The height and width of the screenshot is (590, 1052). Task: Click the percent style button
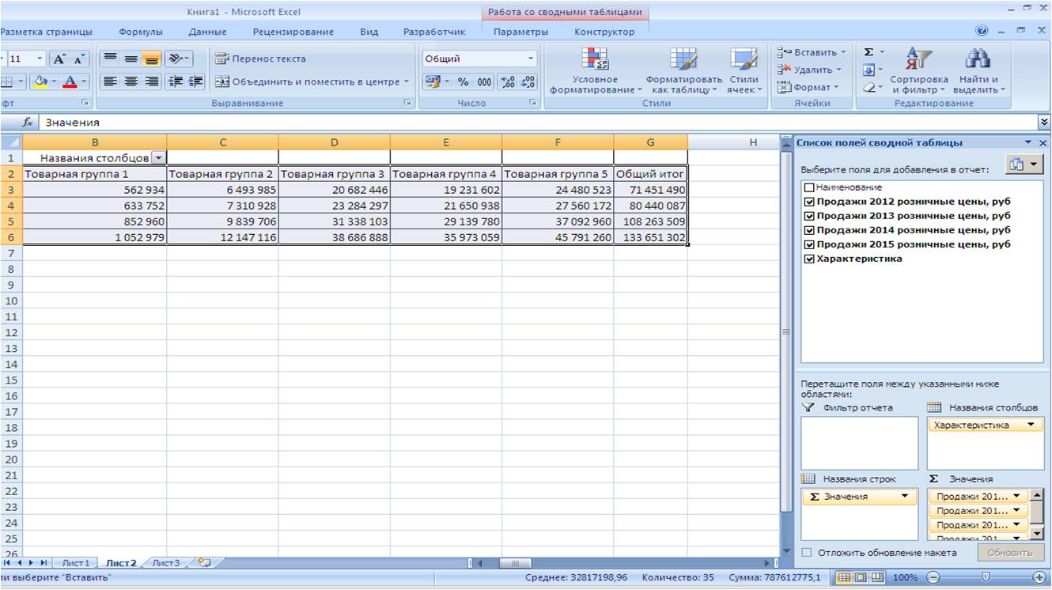463,81
